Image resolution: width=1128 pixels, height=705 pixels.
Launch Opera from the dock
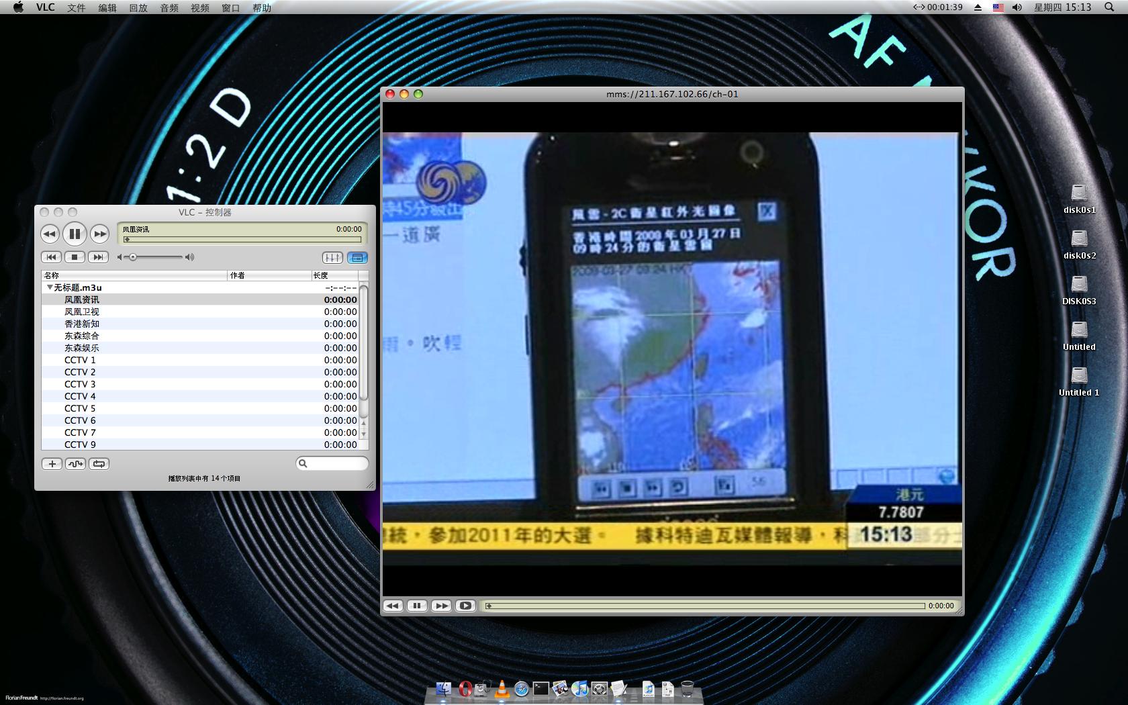click(x=465, y=688)
